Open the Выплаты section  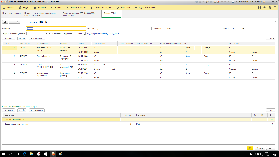coord(56,8)
